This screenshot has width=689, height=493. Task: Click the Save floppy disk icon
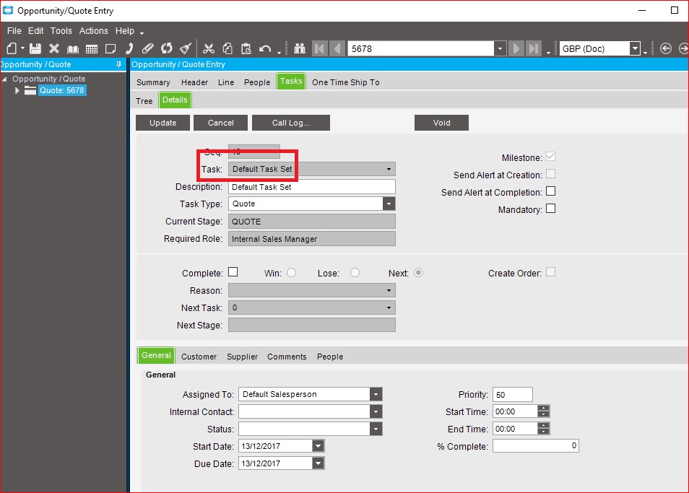(x=35, y=48)
